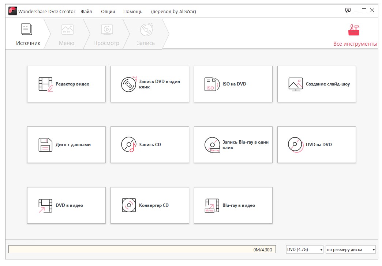Click the Просмотр step play icon

[x=107, y=30]
